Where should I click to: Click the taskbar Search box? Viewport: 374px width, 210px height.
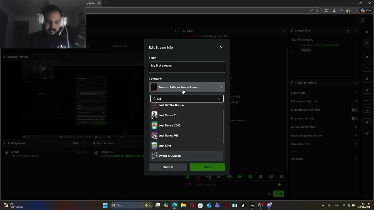click(131, 205)
